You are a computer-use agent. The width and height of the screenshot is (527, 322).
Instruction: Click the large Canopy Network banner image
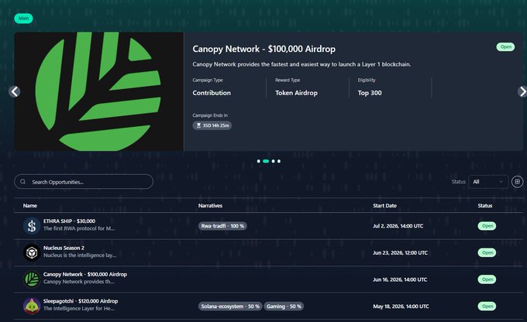tap(99, 91)
